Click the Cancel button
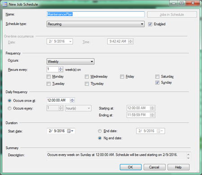Screen dimensions: 202x175 click(154, 167)
